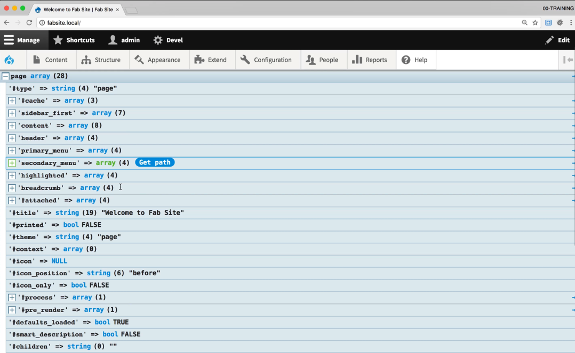Open the Content admin page
This screenshot has width=575, height=353.
pos(50,60)
